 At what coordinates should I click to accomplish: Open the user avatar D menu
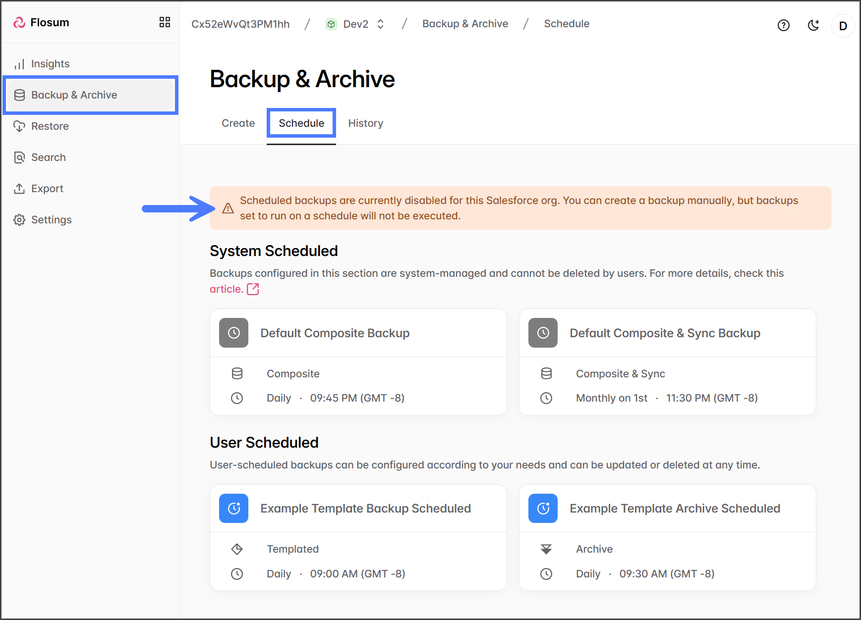[843, 26]
